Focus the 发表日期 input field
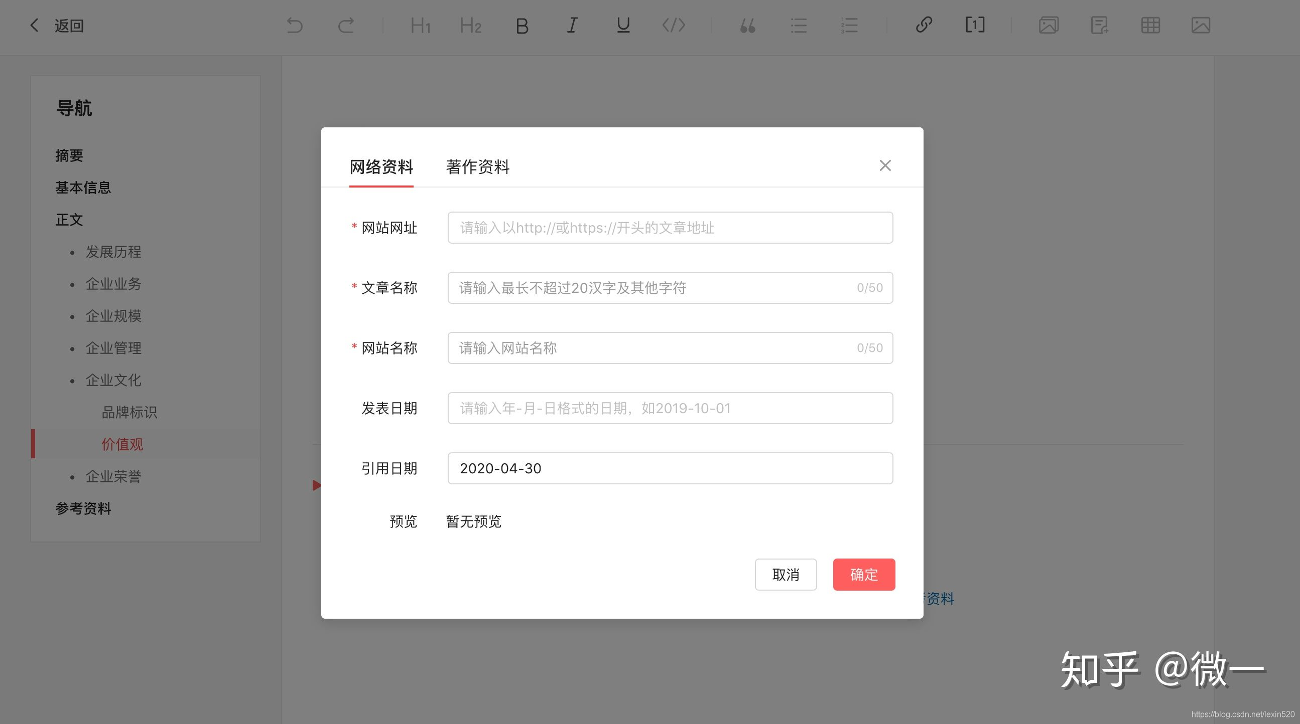 click(x=670, y=408)
